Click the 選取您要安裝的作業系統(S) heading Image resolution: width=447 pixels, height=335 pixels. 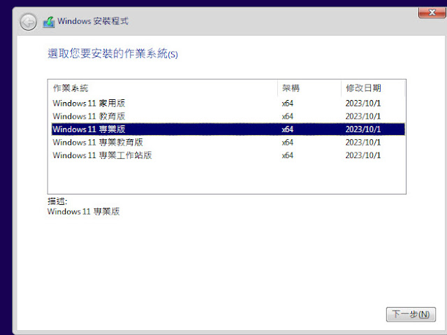[x=112, y=53]
